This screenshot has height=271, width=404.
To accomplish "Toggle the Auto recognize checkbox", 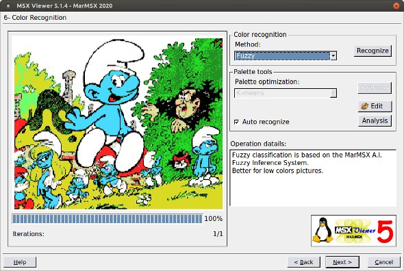I will (236, 122).
